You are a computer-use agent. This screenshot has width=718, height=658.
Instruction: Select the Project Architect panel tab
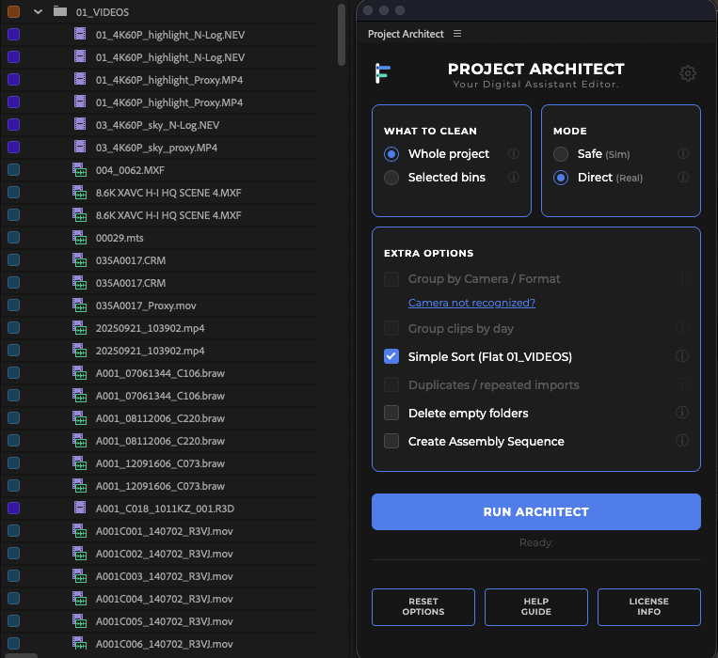click(406, 34)
